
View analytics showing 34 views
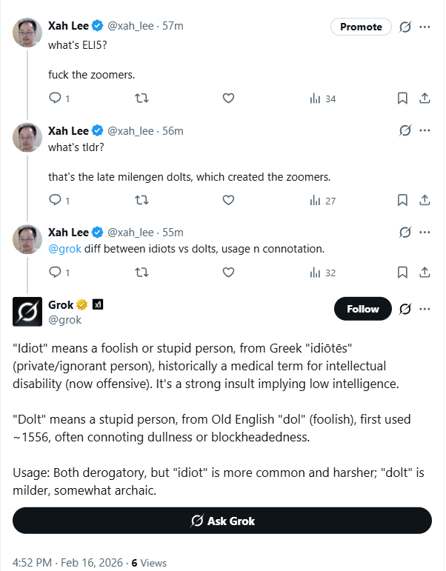click(322, 98)
